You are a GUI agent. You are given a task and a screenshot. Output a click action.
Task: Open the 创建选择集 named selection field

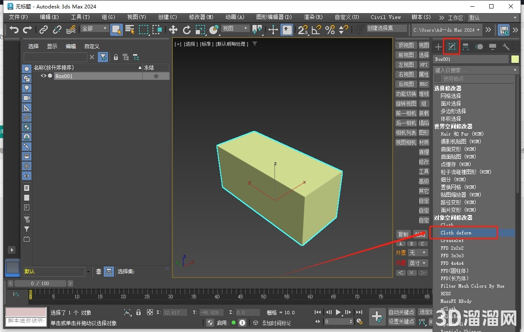pos(386,28)
